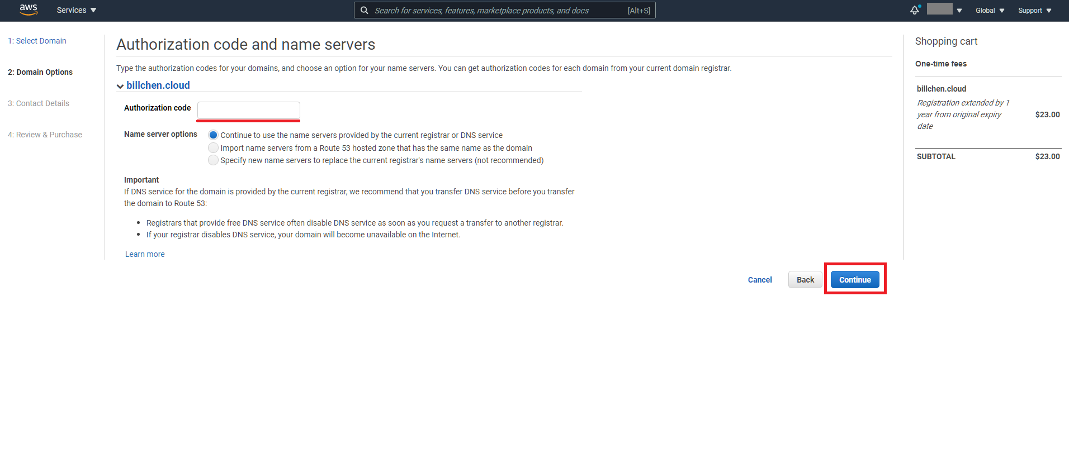This screenshot has height=449, width=1069.
Task: Open the Learn more link
Action: [x=145, y=254]
